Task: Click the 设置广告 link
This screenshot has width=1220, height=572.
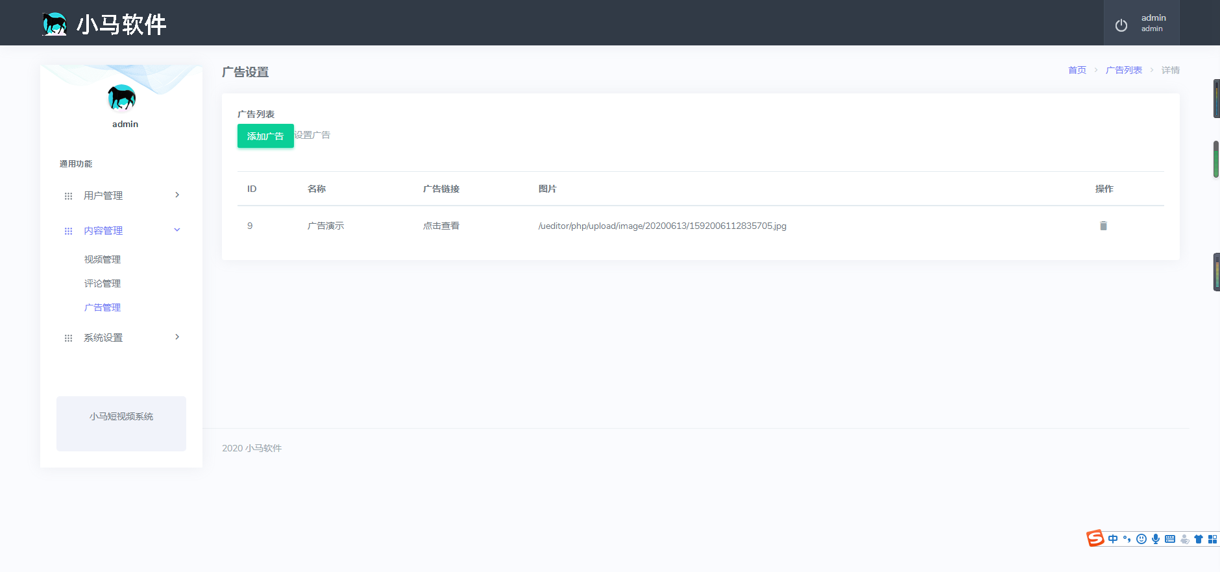Action: pos(312,135)
